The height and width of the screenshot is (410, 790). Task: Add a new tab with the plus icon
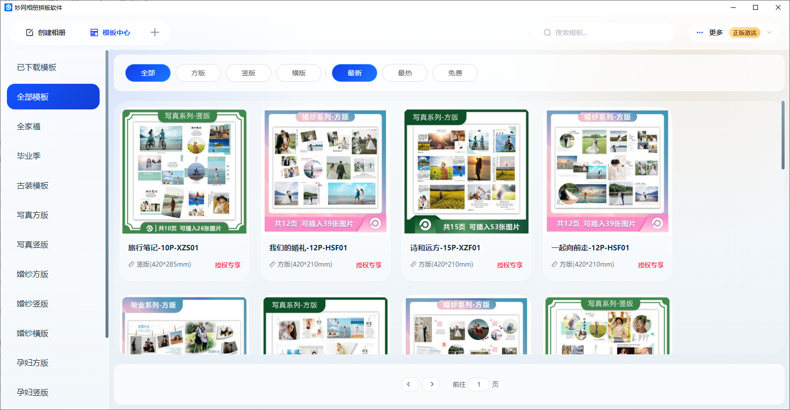click(x=155, y=33)
